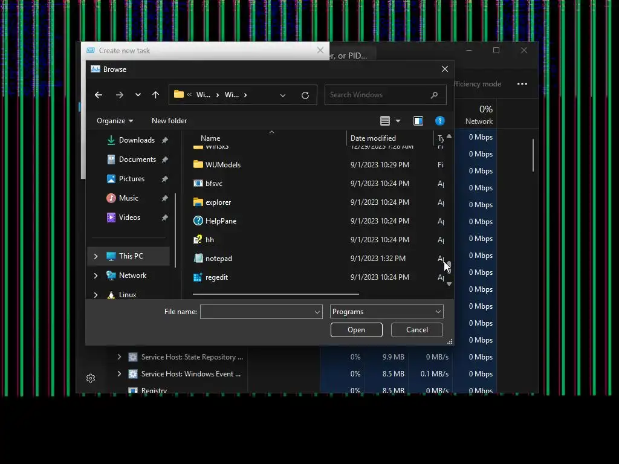Unpin Downloads using its pin icon

pos(164,140)
